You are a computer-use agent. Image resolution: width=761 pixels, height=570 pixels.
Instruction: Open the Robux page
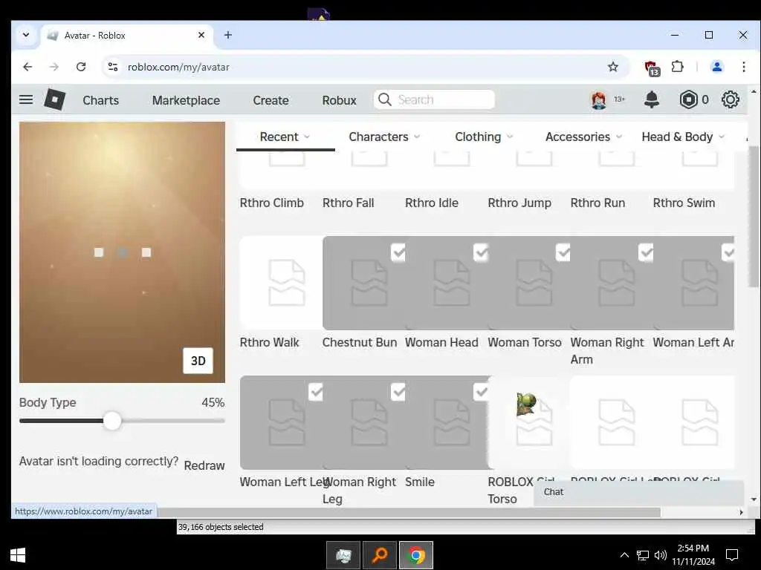[339, 100]
